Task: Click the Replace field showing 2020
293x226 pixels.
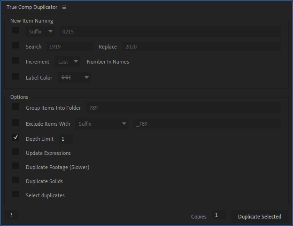Action: click(x=201, y=47)
